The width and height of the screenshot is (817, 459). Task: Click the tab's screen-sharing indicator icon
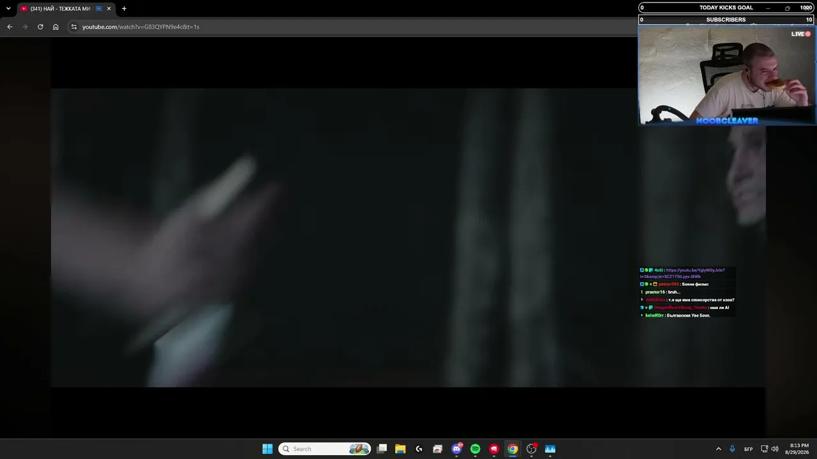[x=98, y=8]
